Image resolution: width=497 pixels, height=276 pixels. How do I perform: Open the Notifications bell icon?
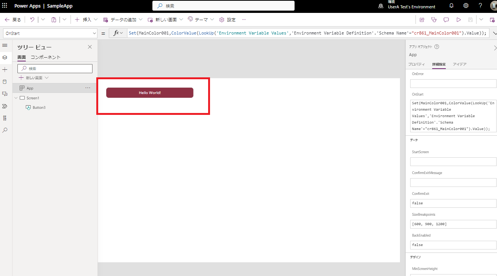pyautogui.click(x=451, y=6)
